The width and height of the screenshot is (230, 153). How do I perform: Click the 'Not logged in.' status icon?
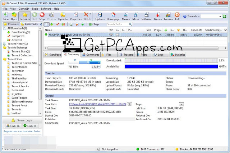click(x=99, y=149)
